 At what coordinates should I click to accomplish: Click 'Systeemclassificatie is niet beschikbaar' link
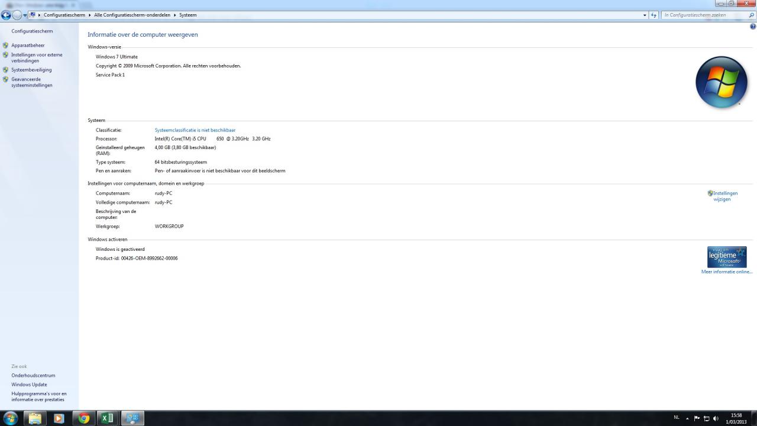[195, 130]
